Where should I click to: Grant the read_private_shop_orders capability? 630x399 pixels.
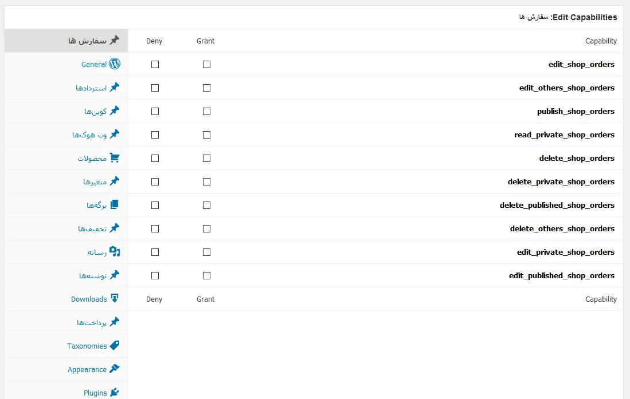point(206,135)
